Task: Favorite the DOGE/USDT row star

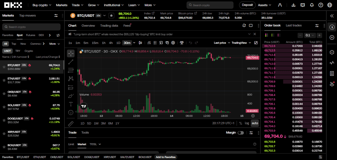Action: [x=4, y=120]
